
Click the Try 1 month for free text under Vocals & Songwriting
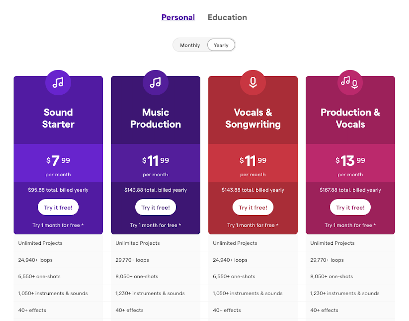253,225
